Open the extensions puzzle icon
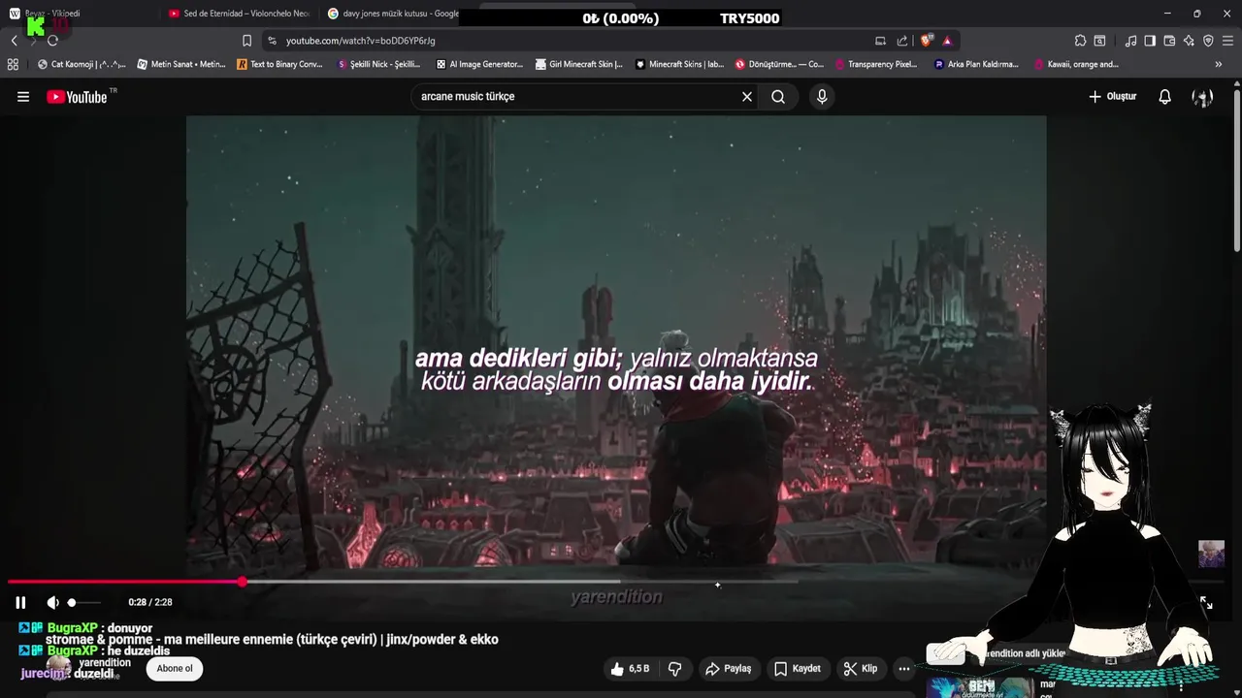 (1080, 41)
